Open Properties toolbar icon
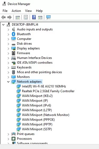This screenshot has height=149, width=99. click(x=26, y=17)
